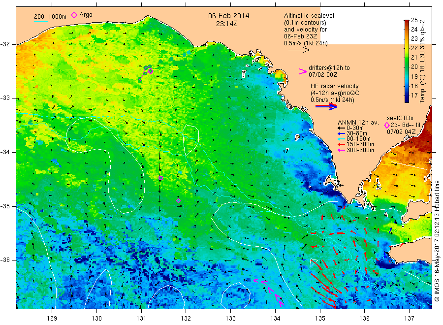The height and width of the screenshot is (325, 443).
Task: Click the blue 30-80m ANMN arrow
Action: tap(341, 133)
